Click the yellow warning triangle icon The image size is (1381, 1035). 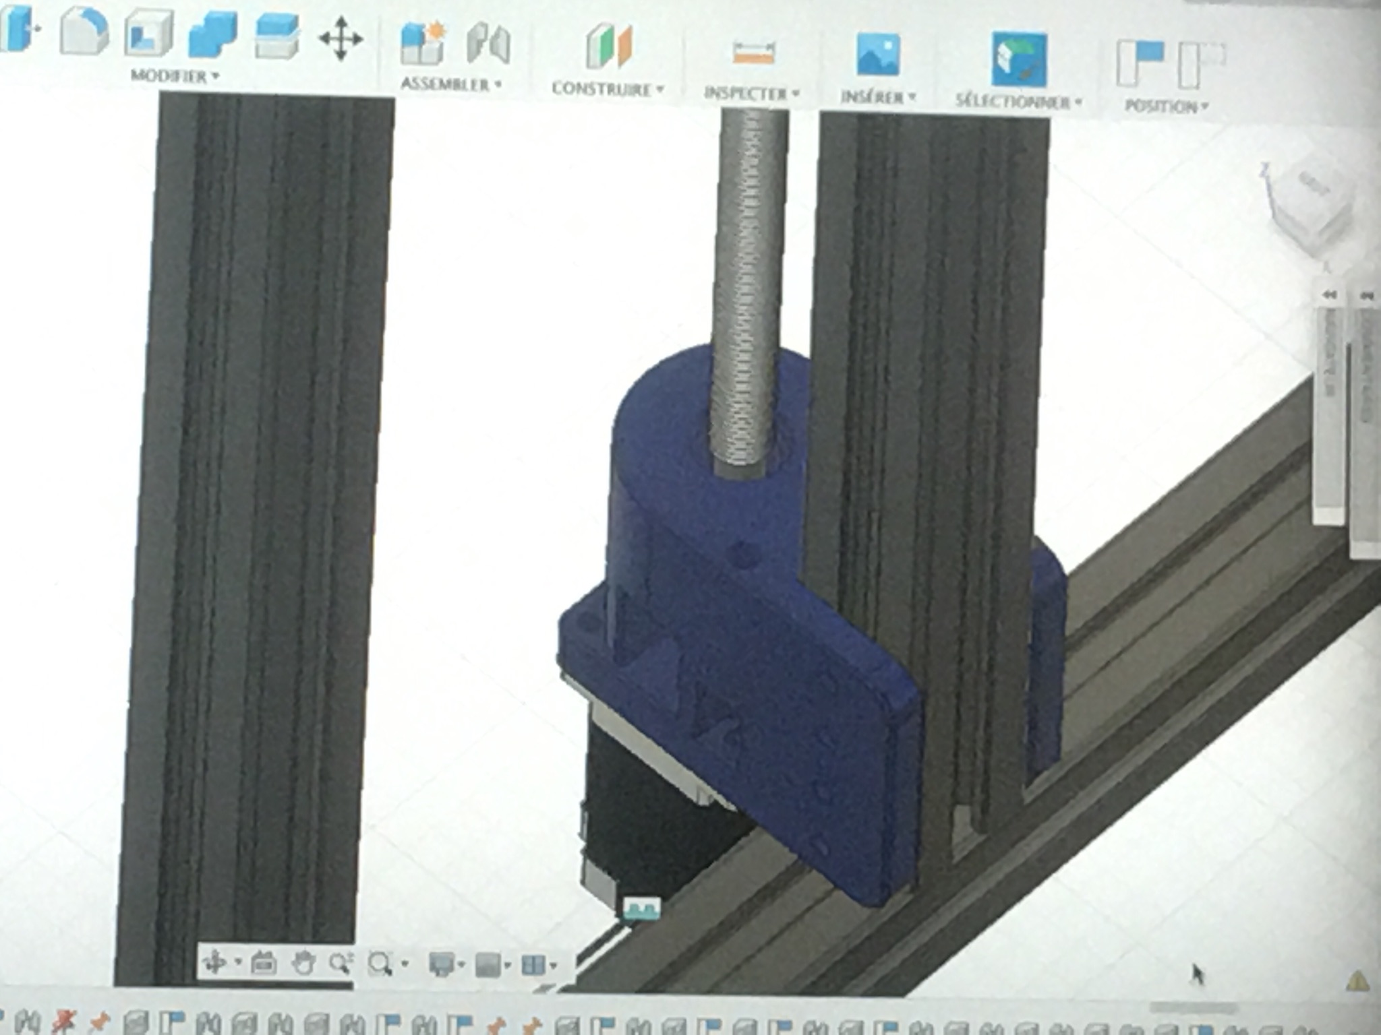pyautogui.click(x=1358, y=980)
